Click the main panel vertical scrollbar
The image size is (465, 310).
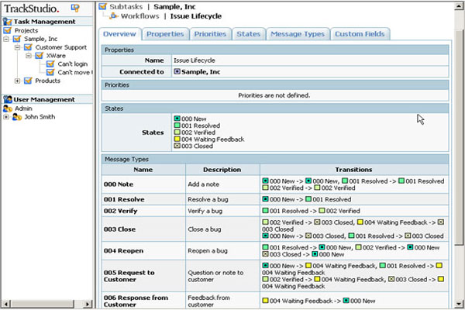[x=459, y=155]
